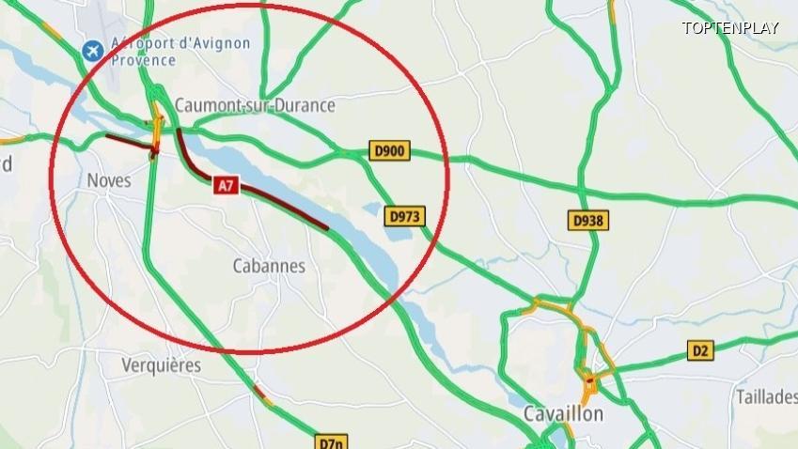
Task: Select the Noves town label
Action: click(x=109, y=180)
